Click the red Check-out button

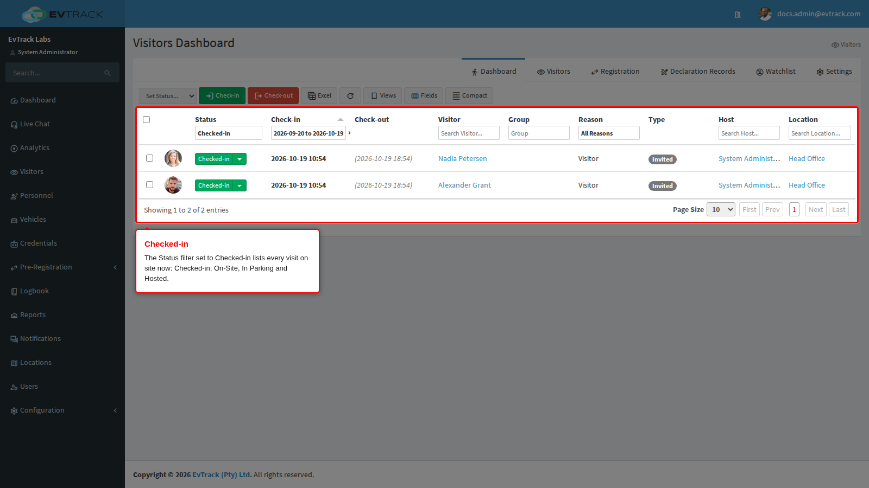tap(273, 95)
